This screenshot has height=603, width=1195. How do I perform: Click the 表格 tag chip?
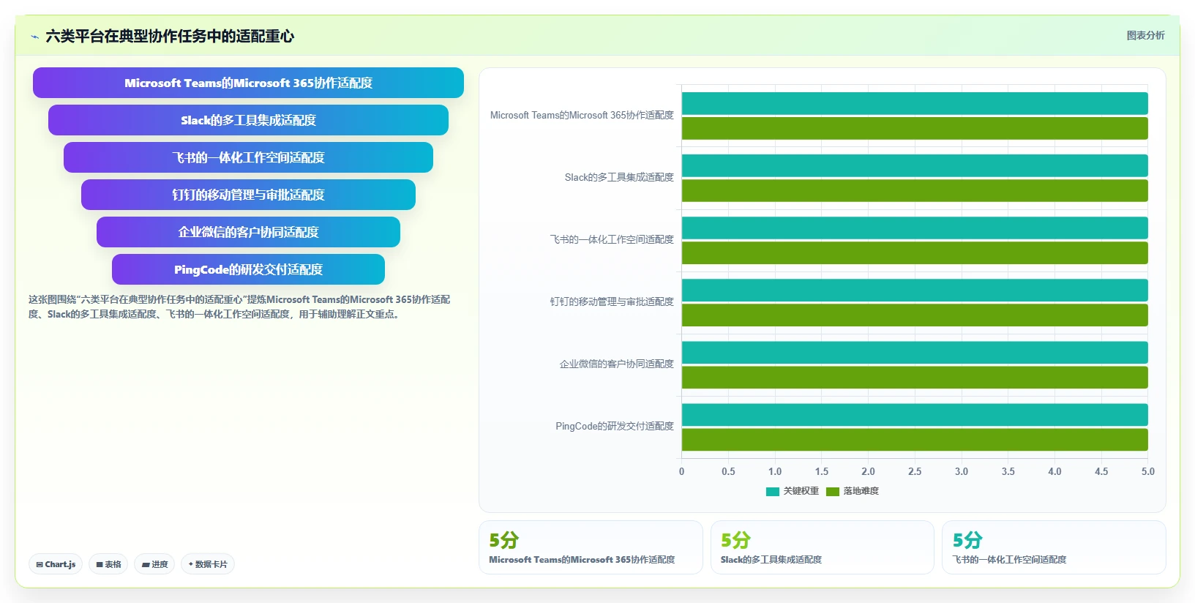(108, 564)
